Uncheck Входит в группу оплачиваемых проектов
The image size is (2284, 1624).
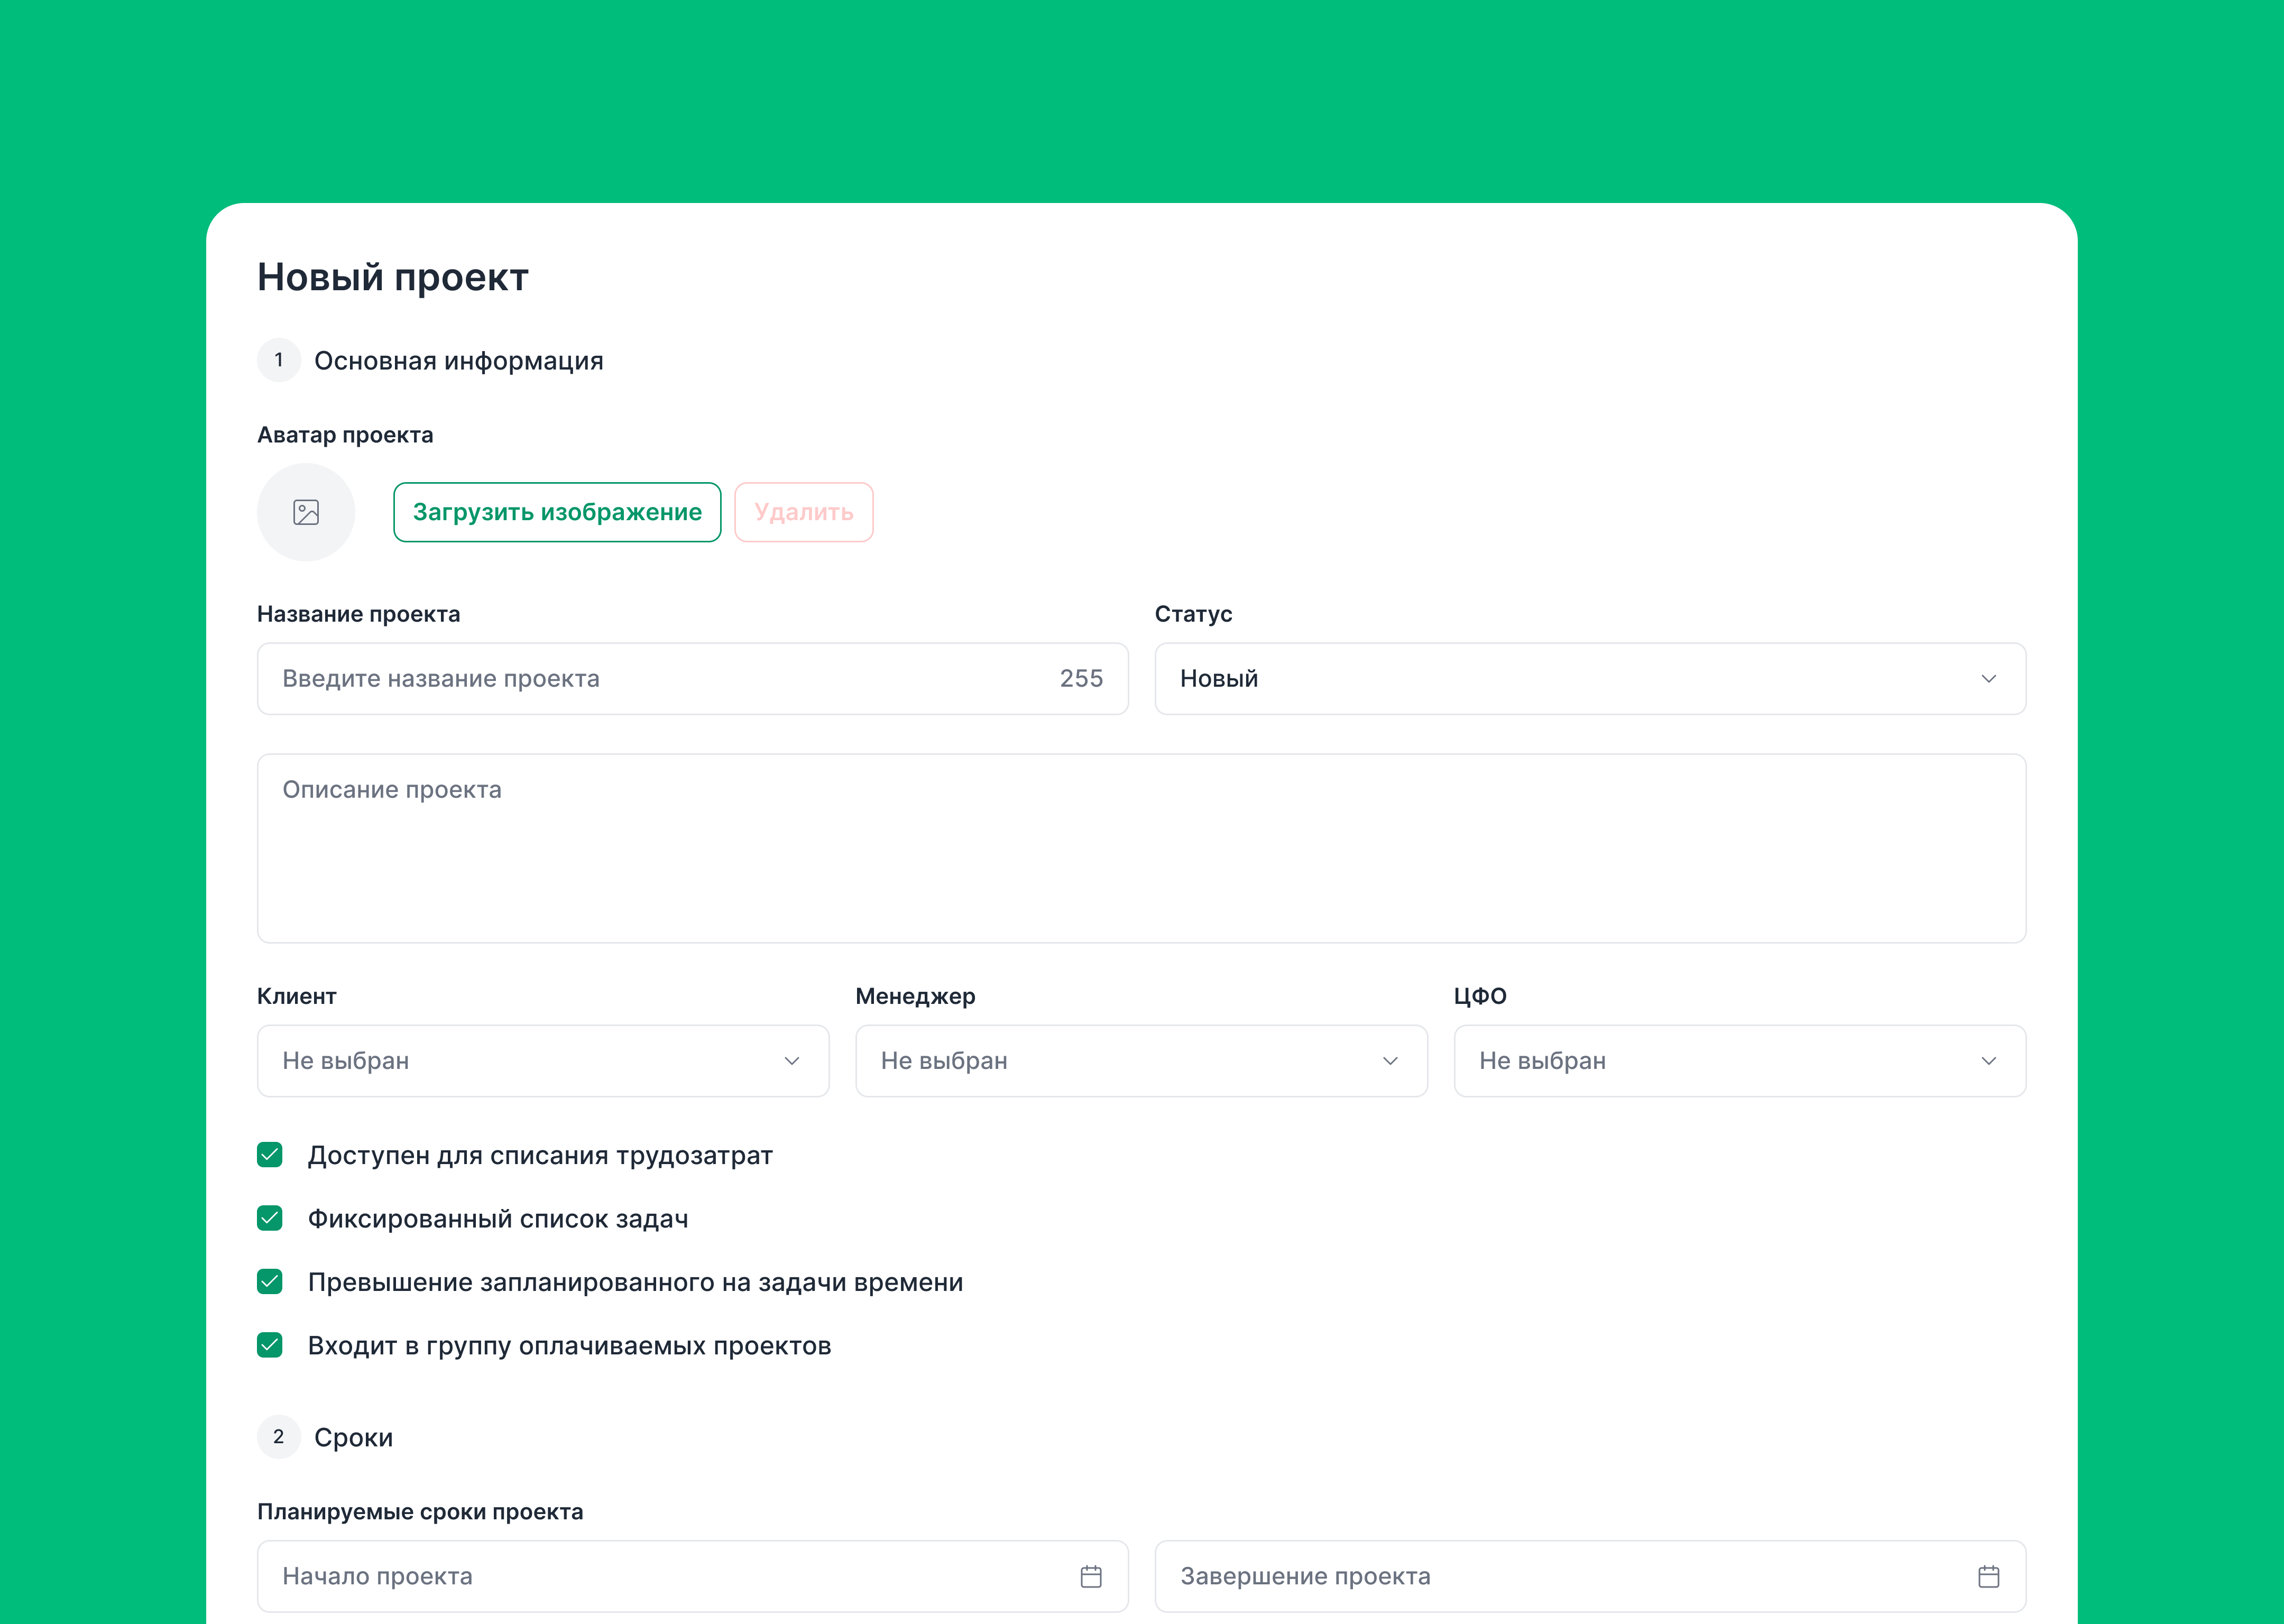270,1345
